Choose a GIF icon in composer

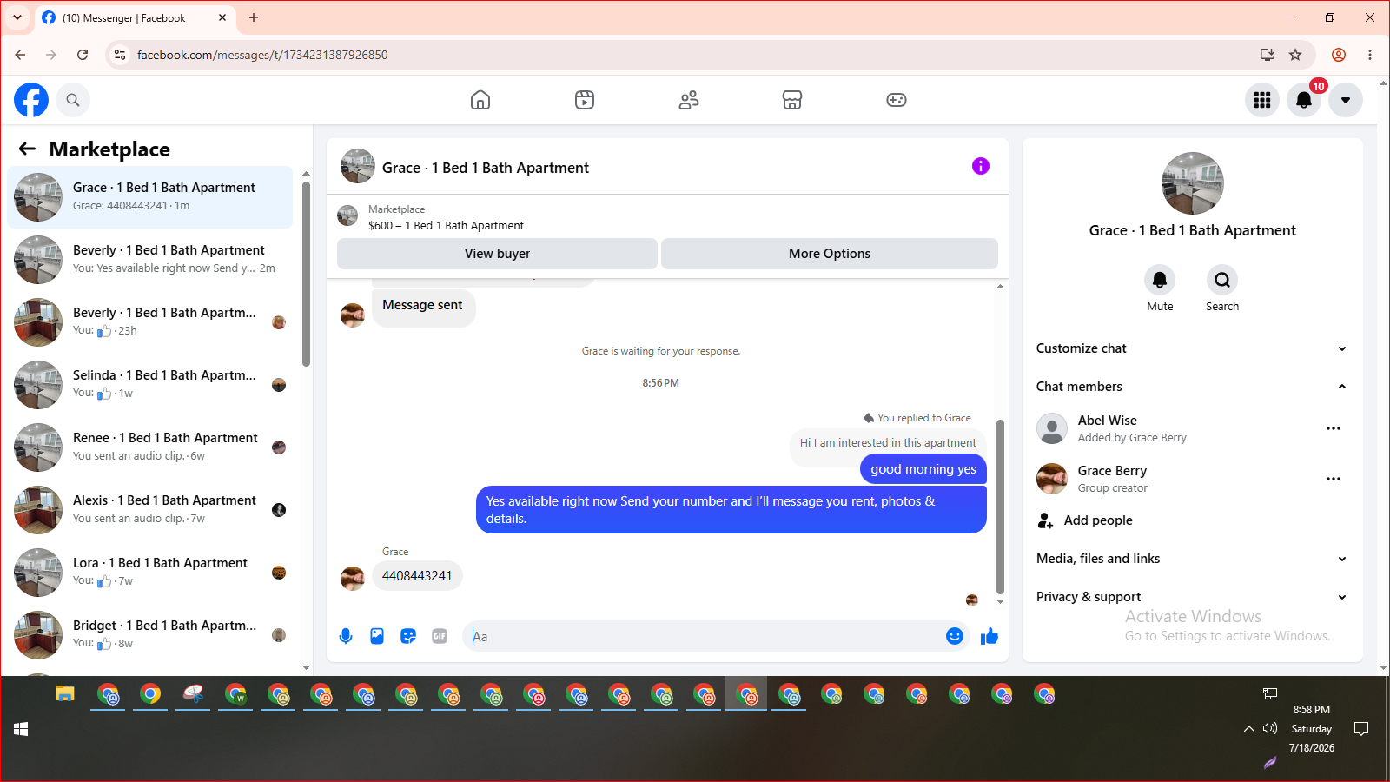click(440, 636)
